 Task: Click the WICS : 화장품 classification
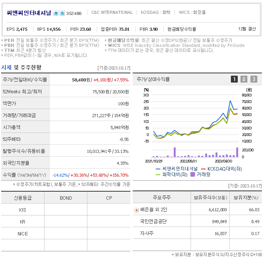(192, 12)
